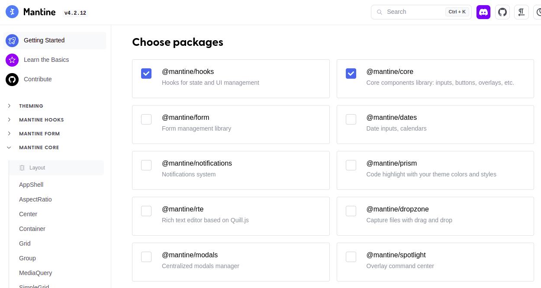Screen dimensions: 541x288
Task: Open the GitHub repository icon
Action: (x=502, y=12)
